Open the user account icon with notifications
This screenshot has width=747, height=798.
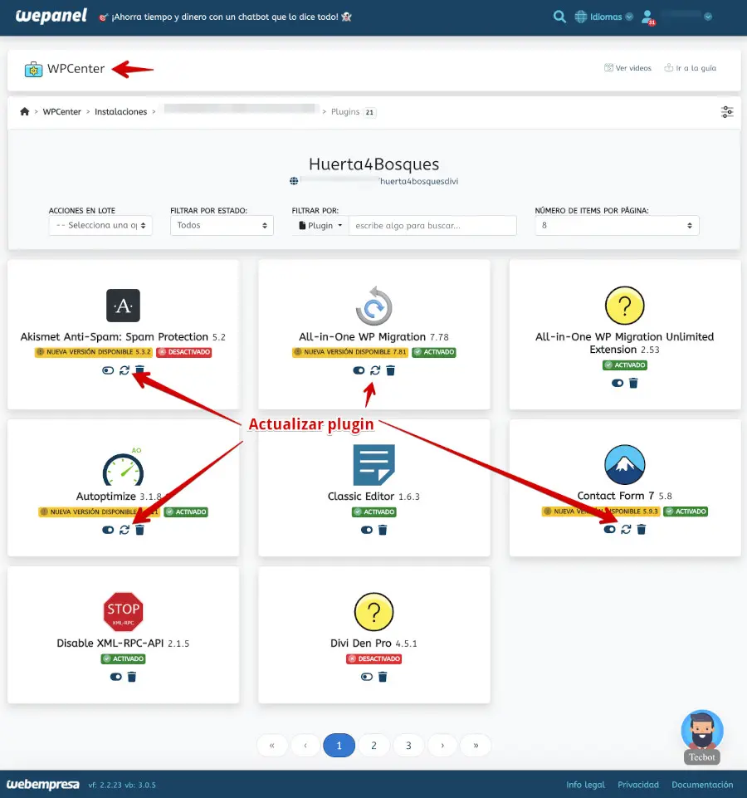[648, 17]
